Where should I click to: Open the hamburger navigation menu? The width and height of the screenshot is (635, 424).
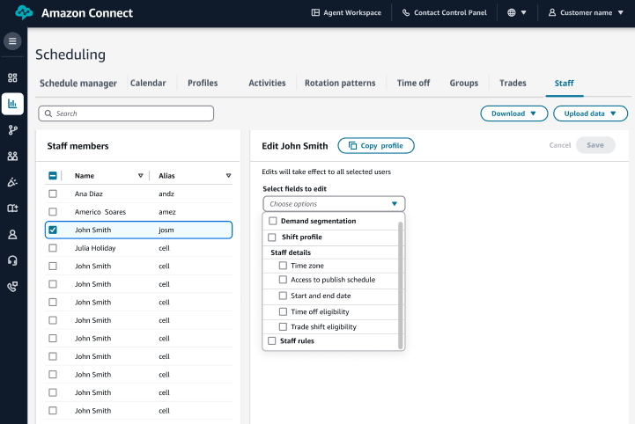point(12,41)
